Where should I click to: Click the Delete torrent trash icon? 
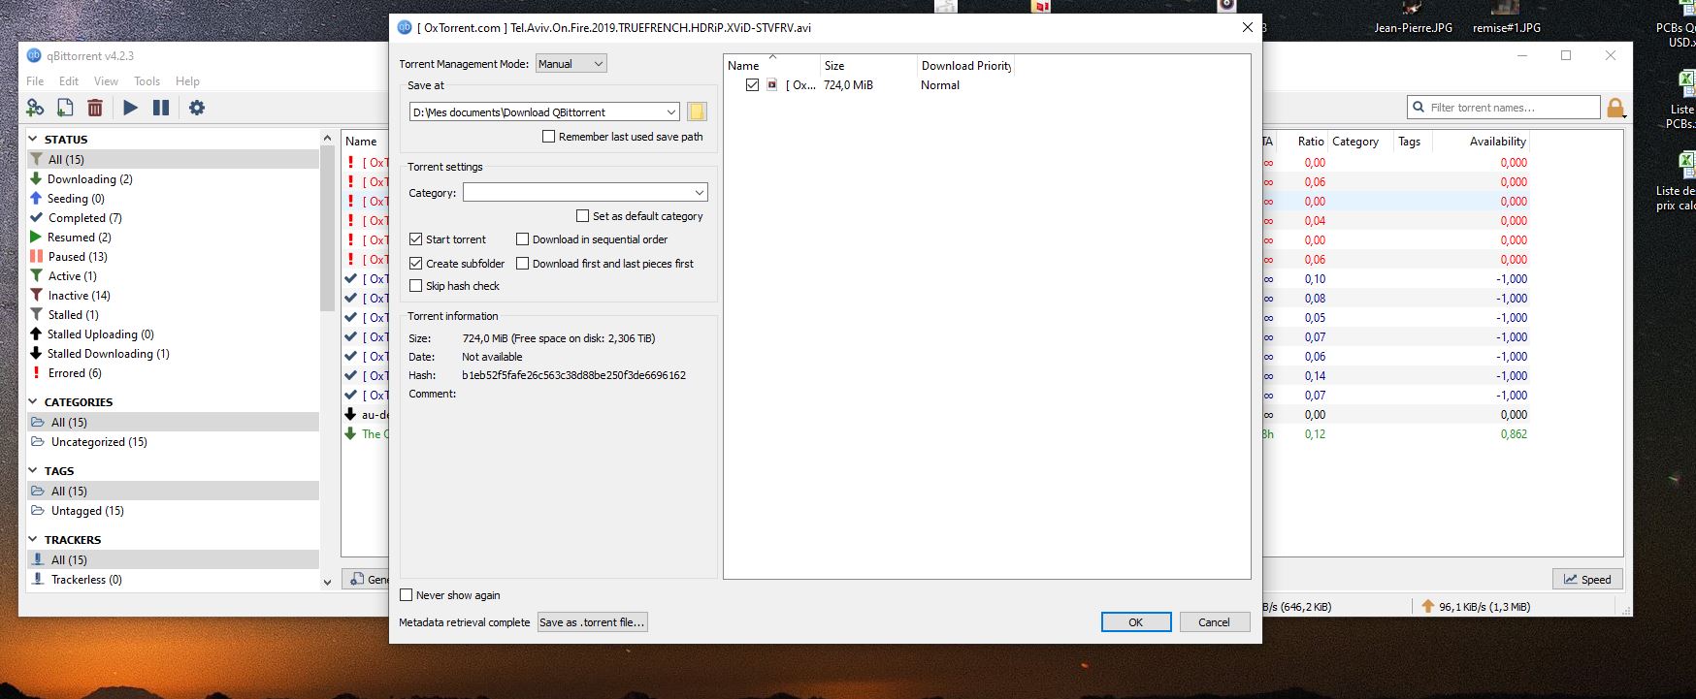[x=95, y=108]
